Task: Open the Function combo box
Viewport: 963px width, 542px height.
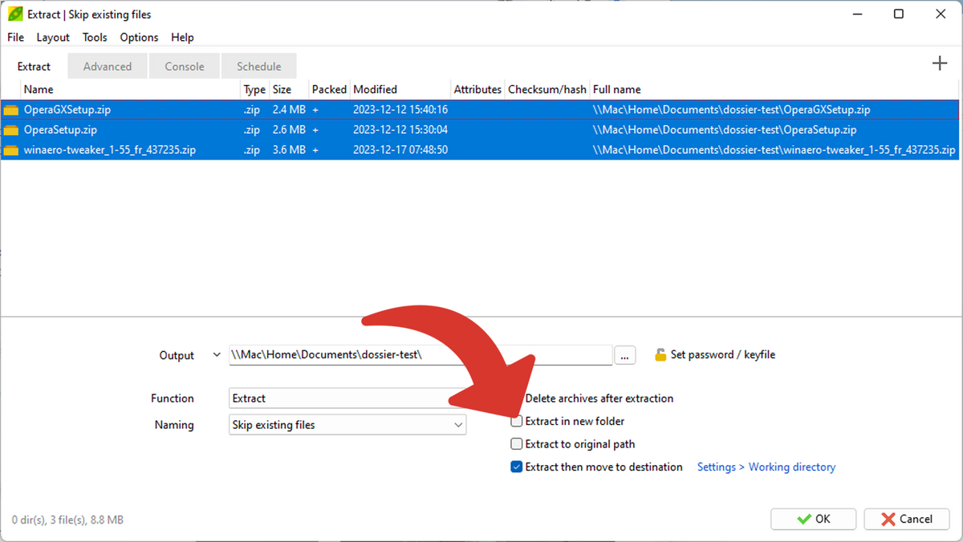Action: tap(347, 398)
